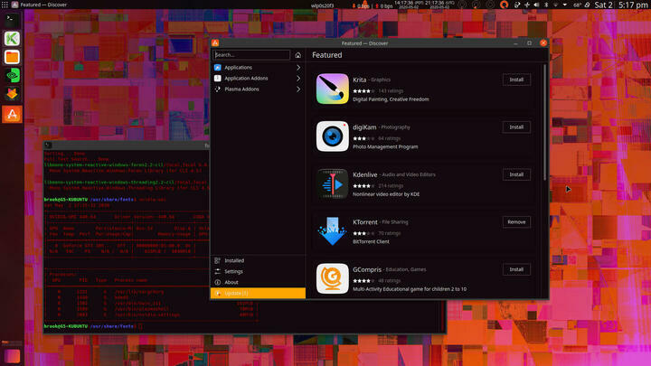651x366 pixels.
Task: Install Krita
Action: 516,80
